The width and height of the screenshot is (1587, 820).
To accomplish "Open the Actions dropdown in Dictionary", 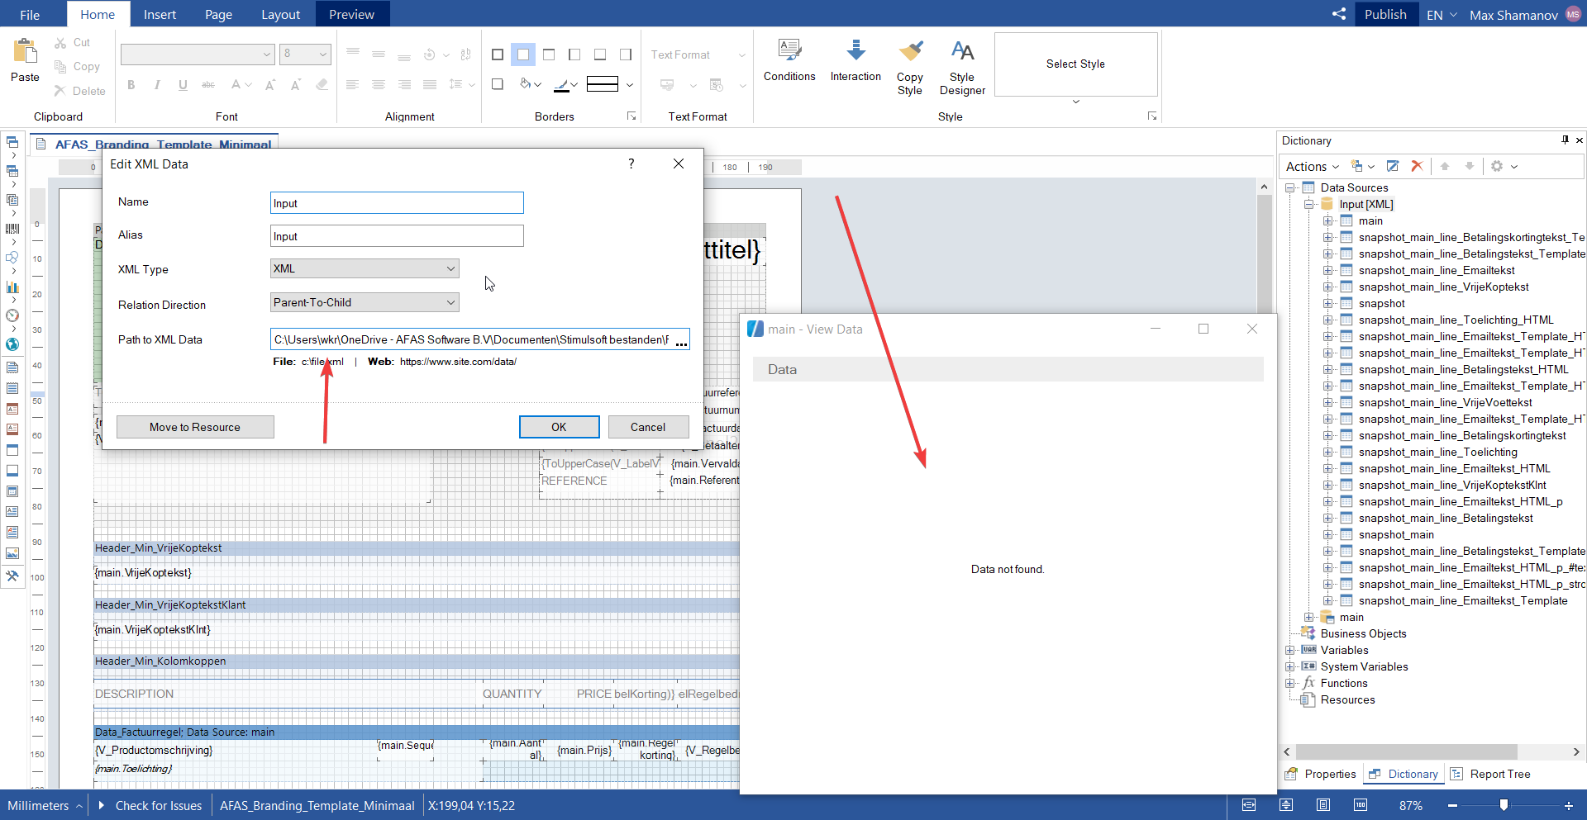I will coord(1312,166).
